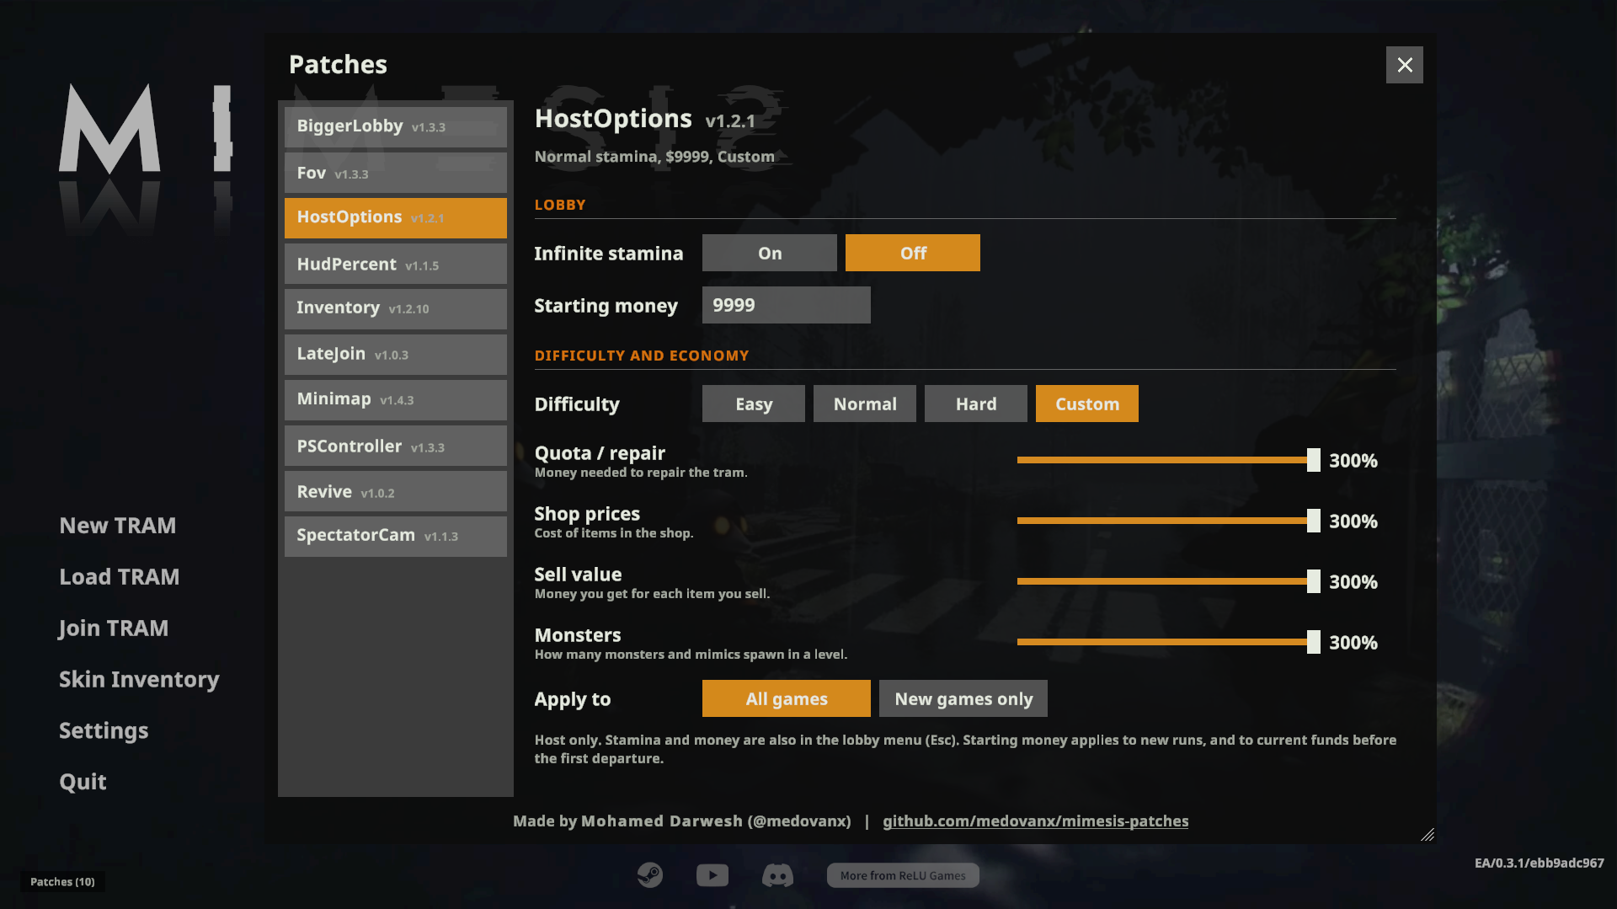Select the BiggerLobby patch
1617x909 pixels.
395,126
